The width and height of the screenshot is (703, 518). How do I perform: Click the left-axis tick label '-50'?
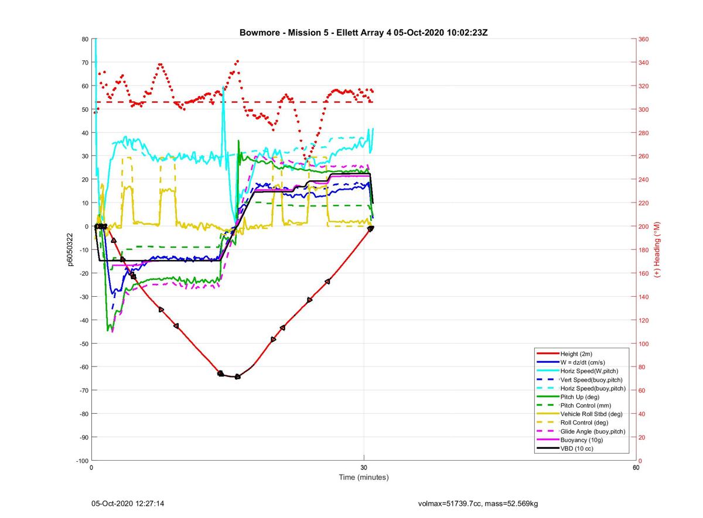pyautogui.click(x=84, y=344)
